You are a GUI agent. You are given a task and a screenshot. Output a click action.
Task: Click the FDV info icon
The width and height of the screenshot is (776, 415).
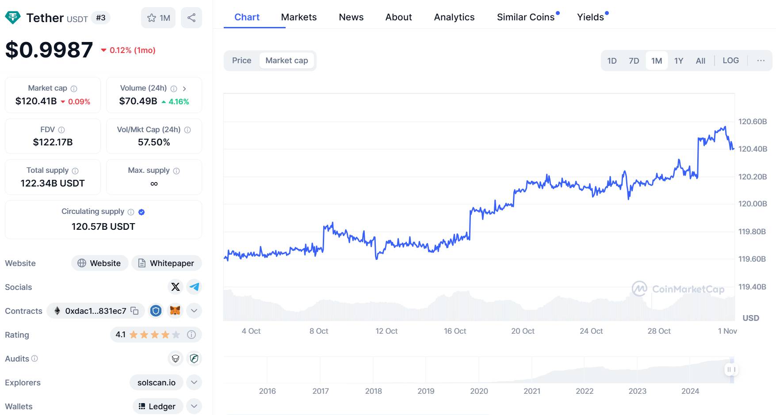61,130
